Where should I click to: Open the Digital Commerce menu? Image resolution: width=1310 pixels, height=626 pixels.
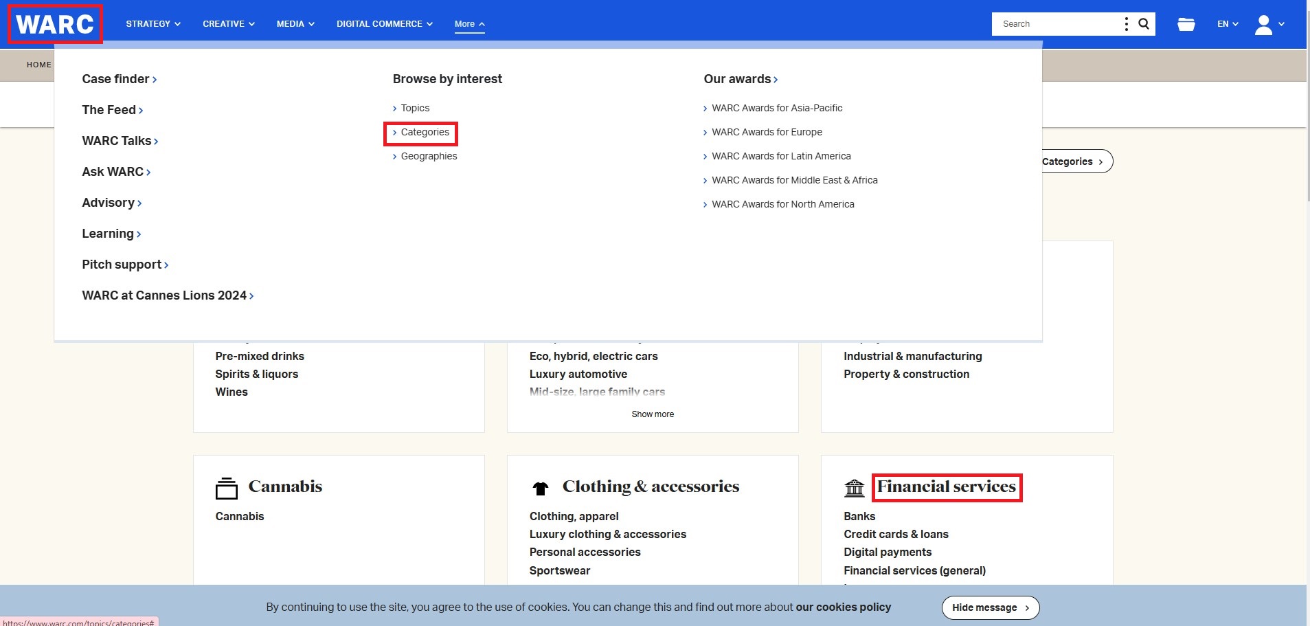pos(384,24)
